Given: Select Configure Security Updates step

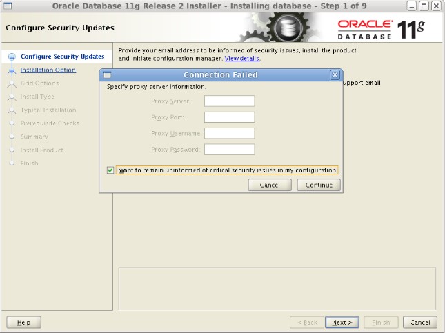Looking at the screenshot, I should pyautogui.click(x=62, y=57).
